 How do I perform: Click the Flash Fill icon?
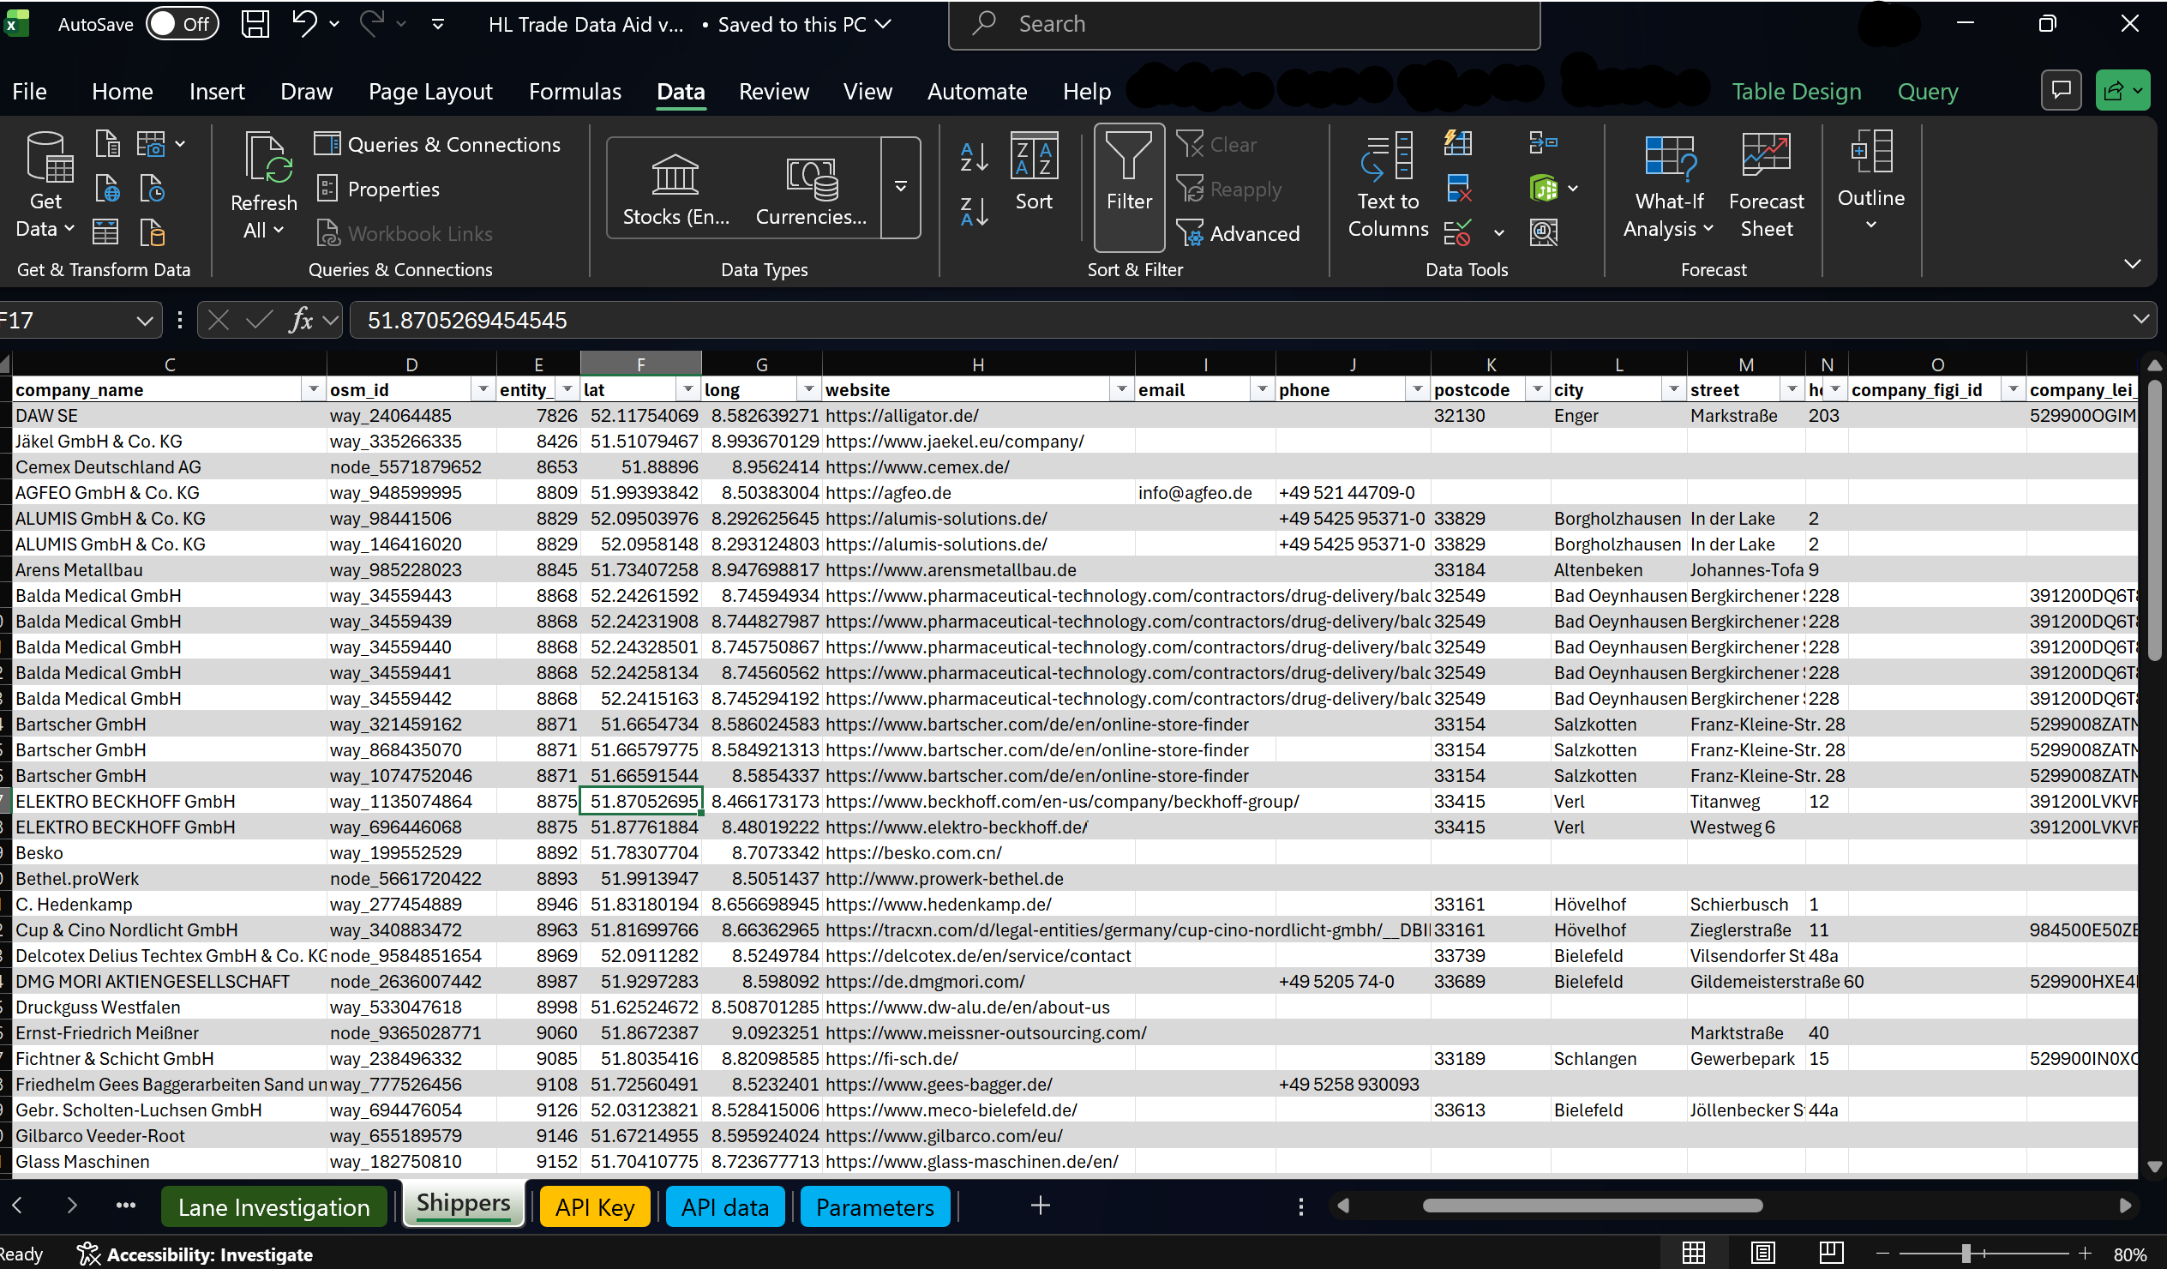[1457, 143]
